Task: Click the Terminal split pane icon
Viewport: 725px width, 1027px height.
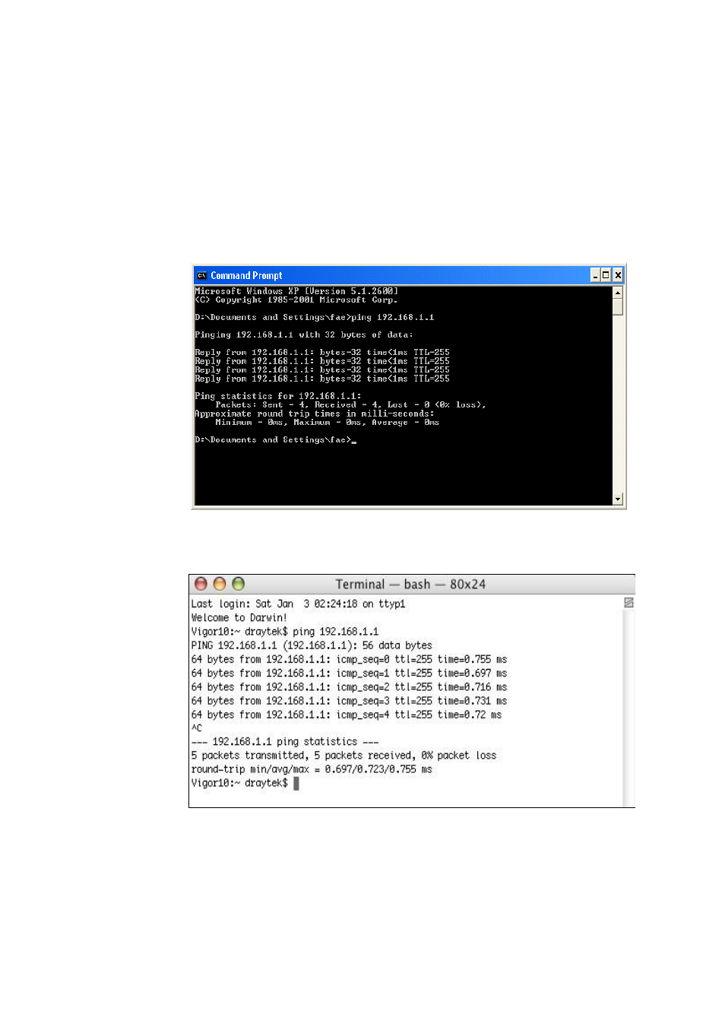Action: 628,603
